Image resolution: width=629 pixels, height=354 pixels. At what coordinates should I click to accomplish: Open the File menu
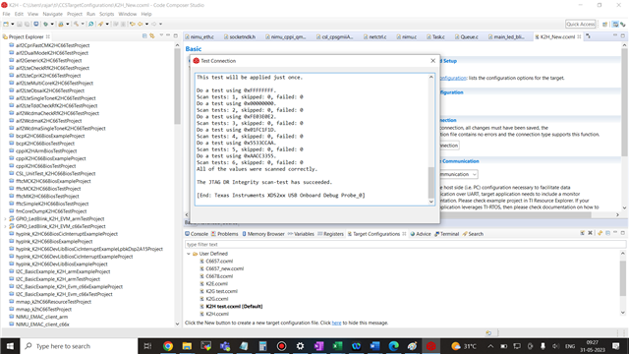(6, 14)
